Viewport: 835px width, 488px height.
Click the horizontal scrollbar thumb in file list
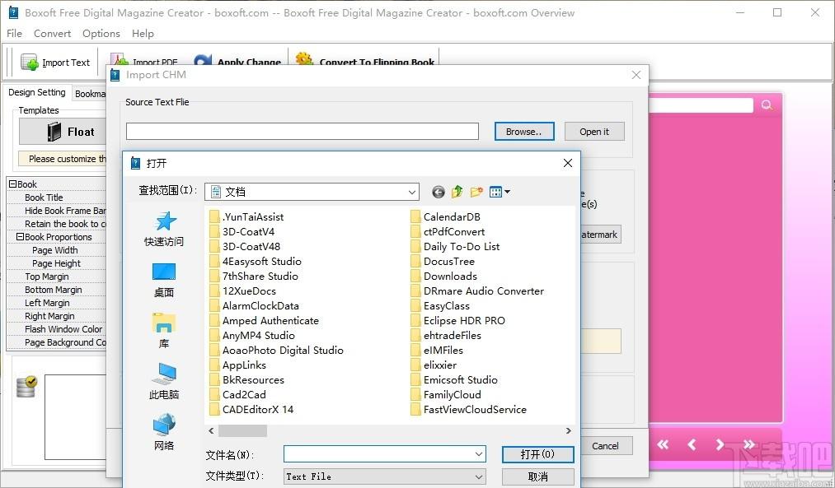point(243,430)
